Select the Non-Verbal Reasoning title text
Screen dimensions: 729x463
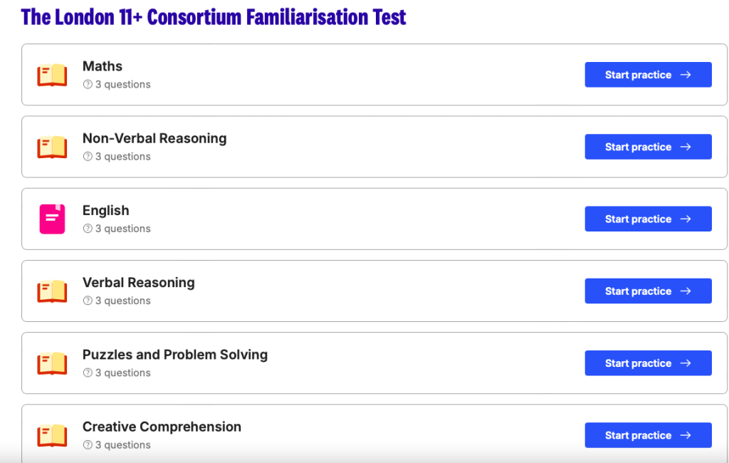[x=154, y=138]
